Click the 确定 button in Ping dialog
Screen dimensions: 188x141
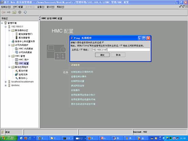[x=102, y=55]
